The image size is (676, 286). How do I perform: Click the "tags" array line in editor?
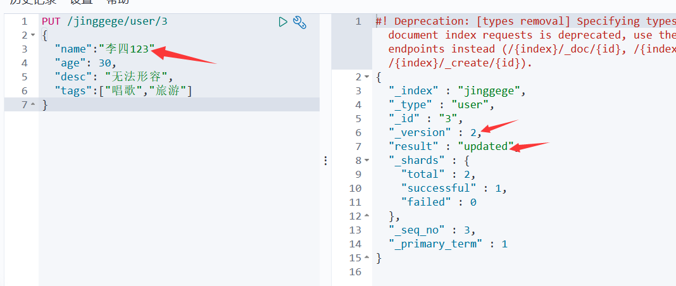tap(123, 91)
